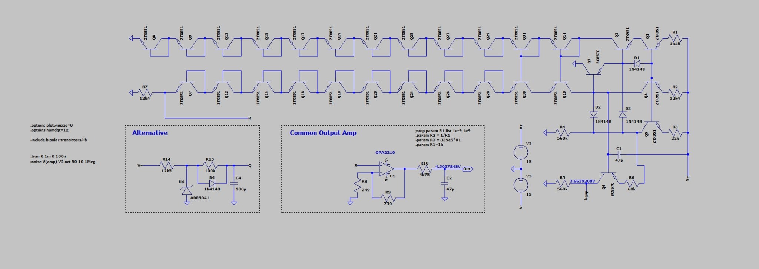
Task: Select transistor Q5 symbol
Action: (x=652, y=127)
